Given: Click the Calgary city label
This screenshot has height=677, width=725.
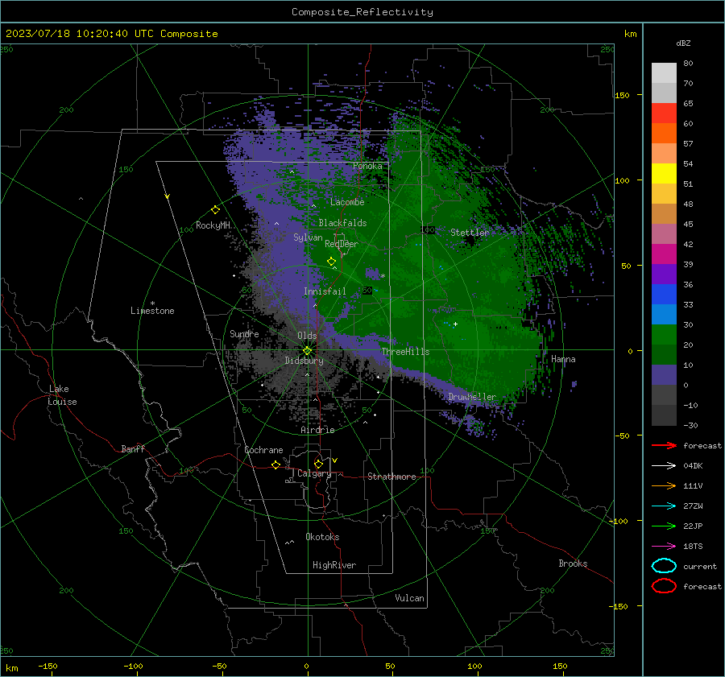Looking at the screenshot, I should pos(314,473).
